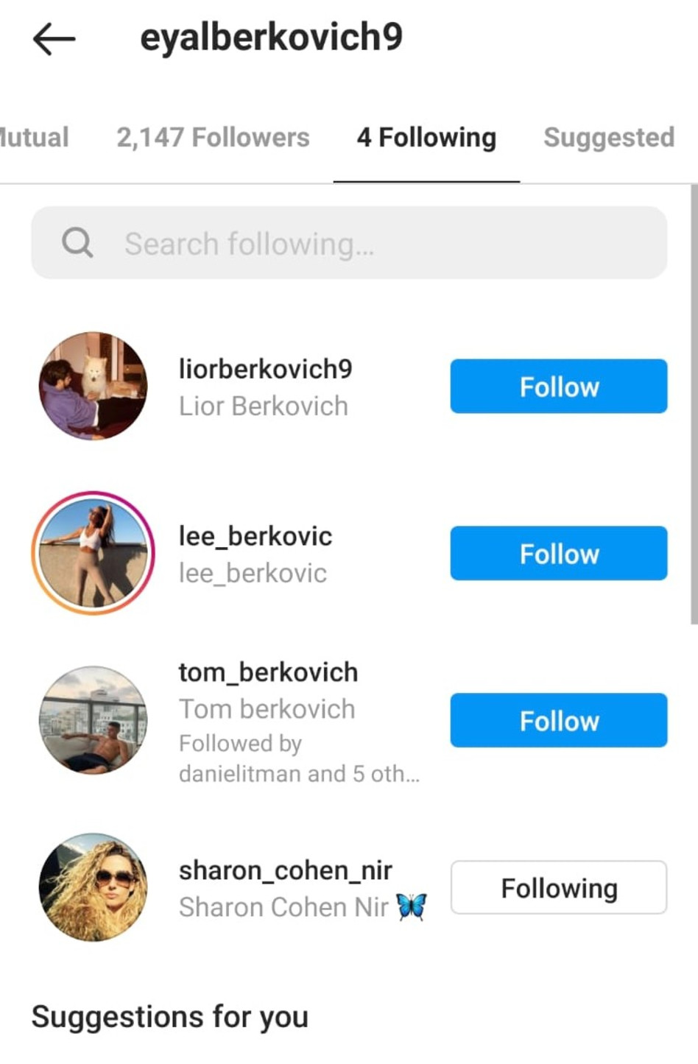Screen dimensions: 698x1064
Task: Open liorberkovich9 username link
Action: [x=265, y=369]
